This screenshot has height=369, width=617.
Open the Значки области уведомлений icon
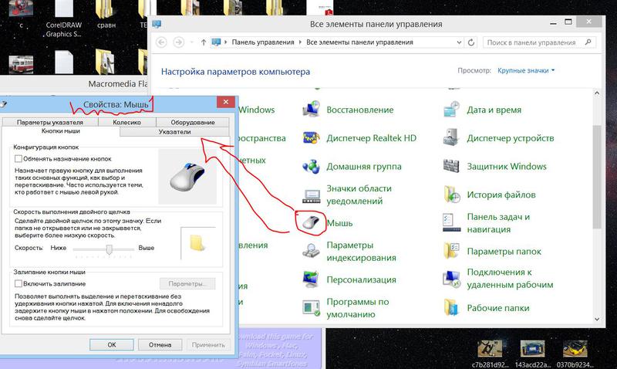[311, 195]
